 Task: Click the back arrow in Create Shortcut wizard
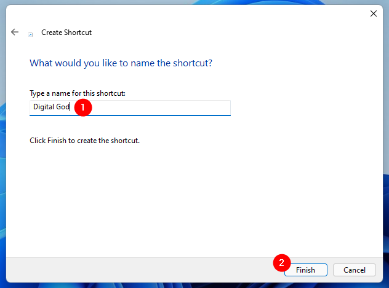pos(15,32)
